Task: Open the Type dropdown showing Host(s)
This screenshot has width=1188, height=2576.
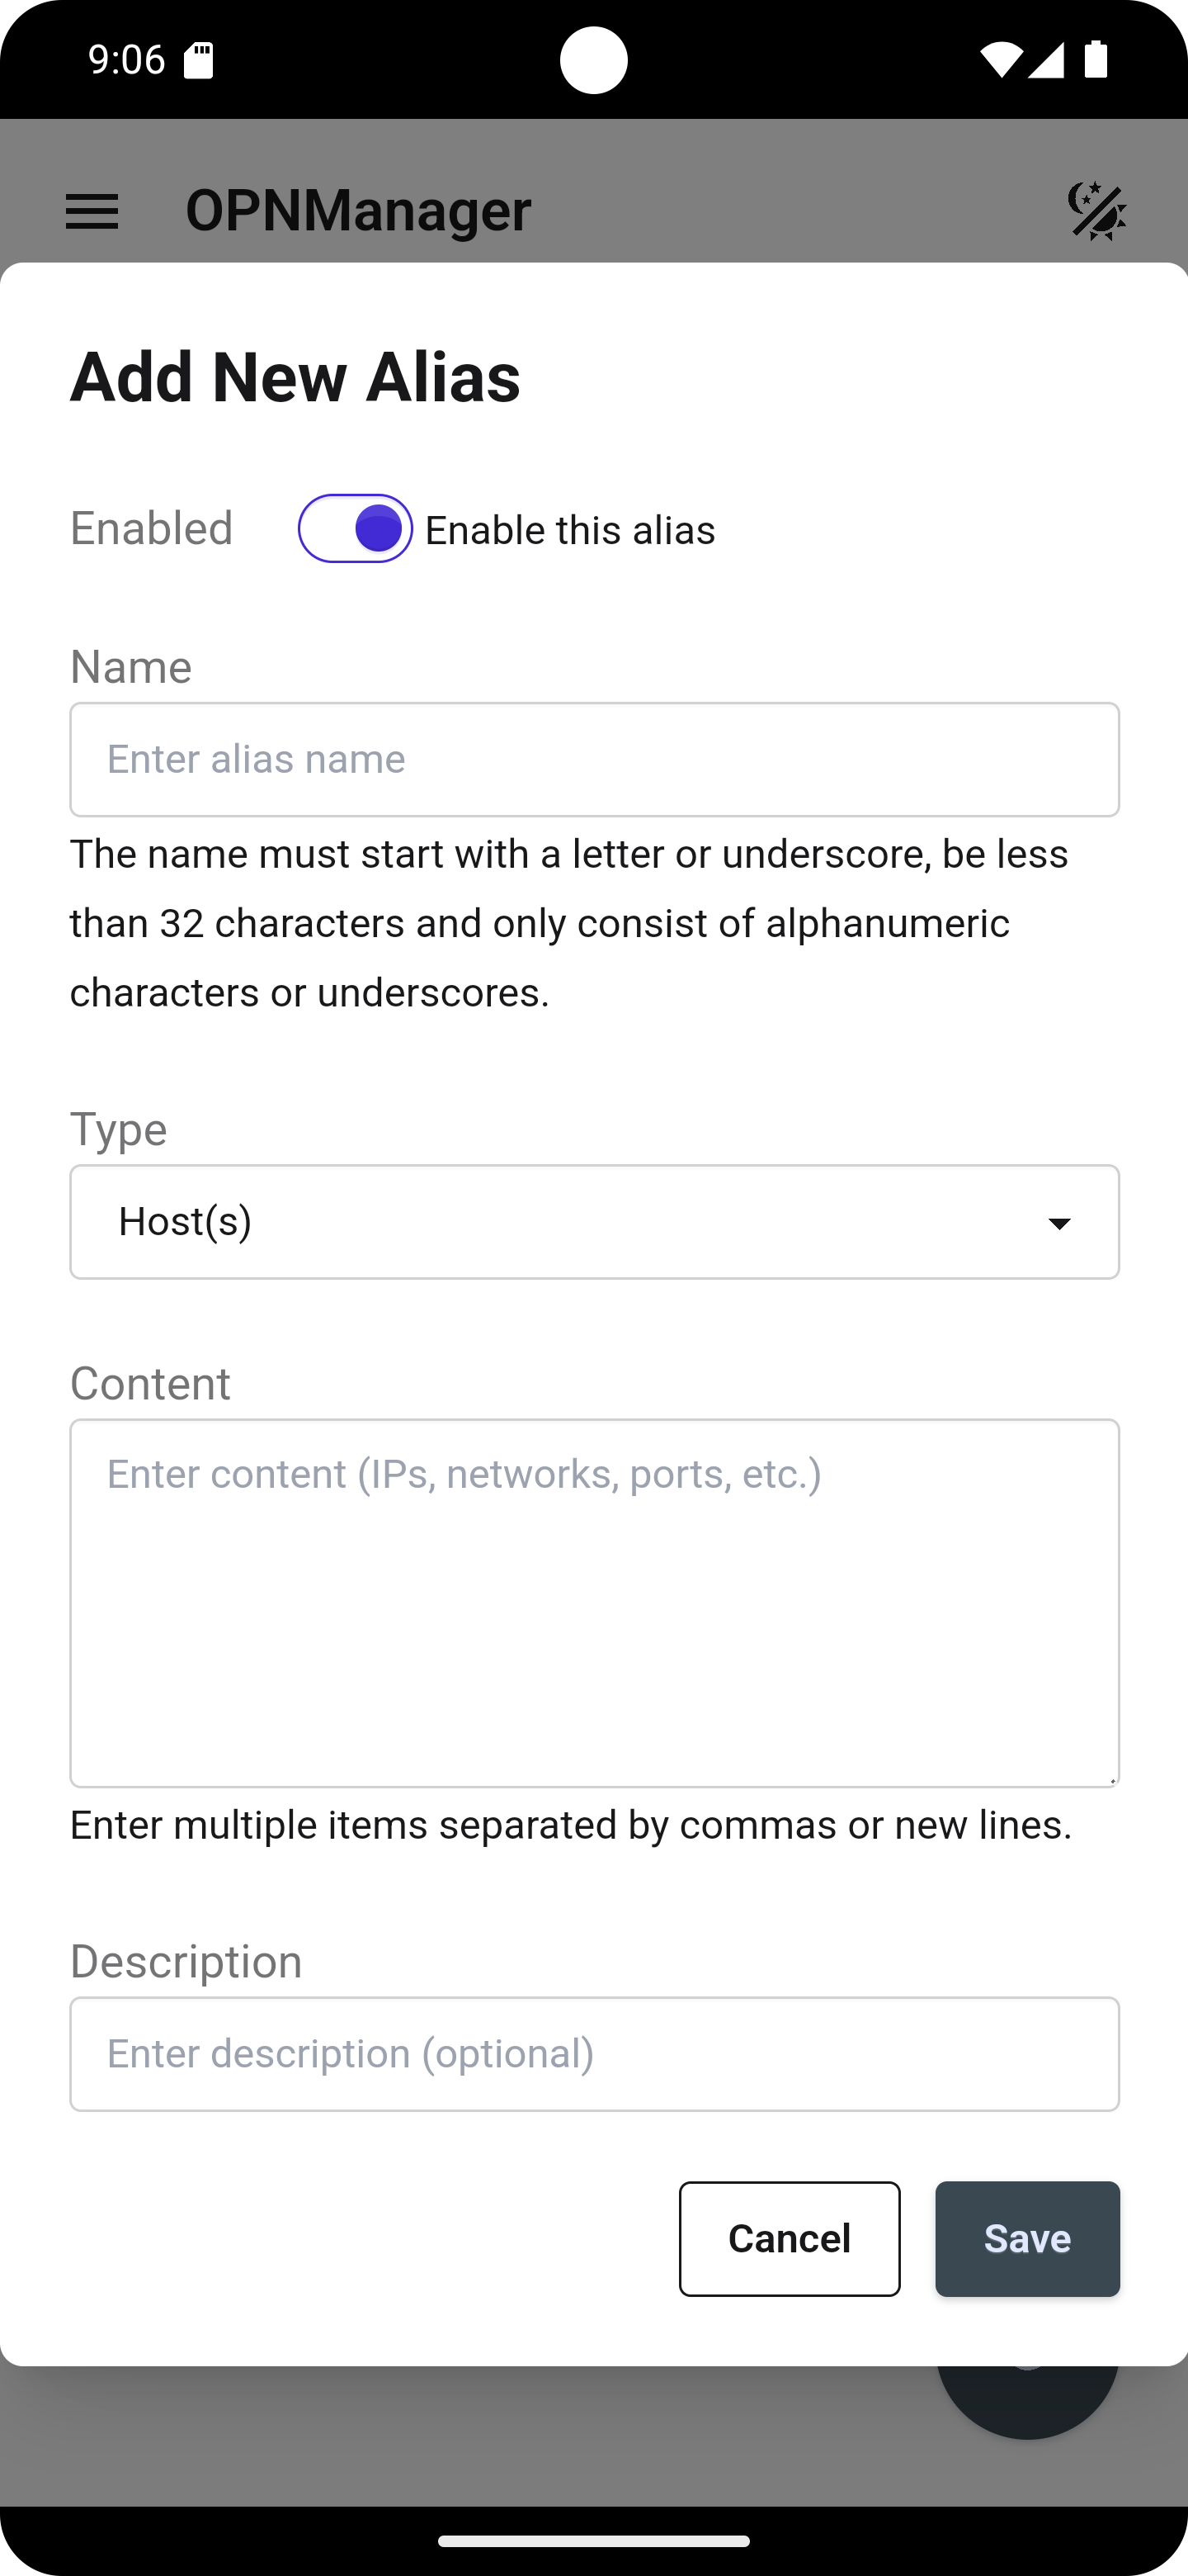Action: [593, 1221]
